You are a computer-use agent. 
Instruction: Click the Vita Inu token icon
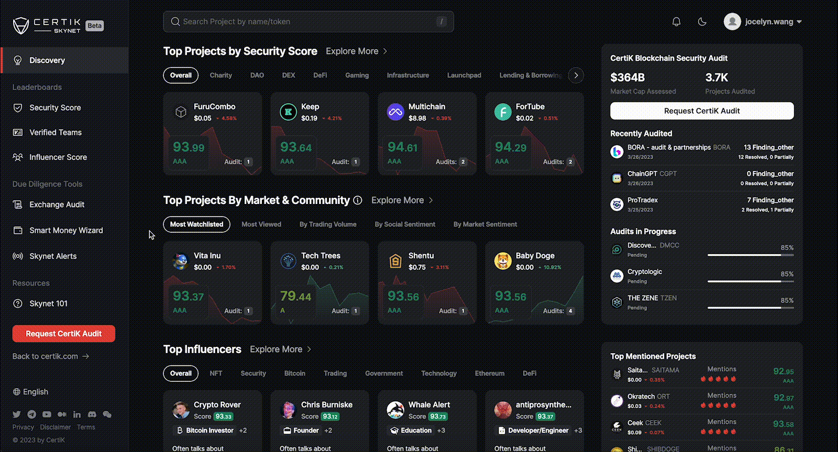point(181,261)
